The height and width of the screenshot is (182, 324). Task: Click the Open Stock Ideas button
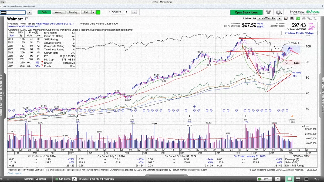[x=246, y=12]
